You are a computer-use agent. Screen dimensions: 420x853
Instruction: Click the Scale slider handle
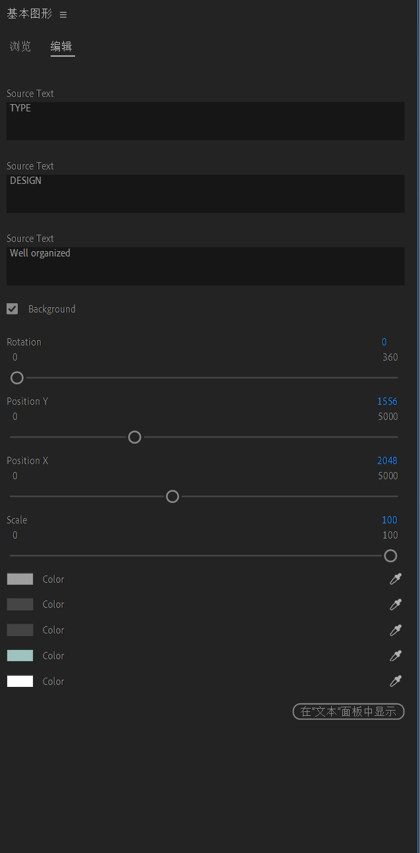(x=390, y=556)
